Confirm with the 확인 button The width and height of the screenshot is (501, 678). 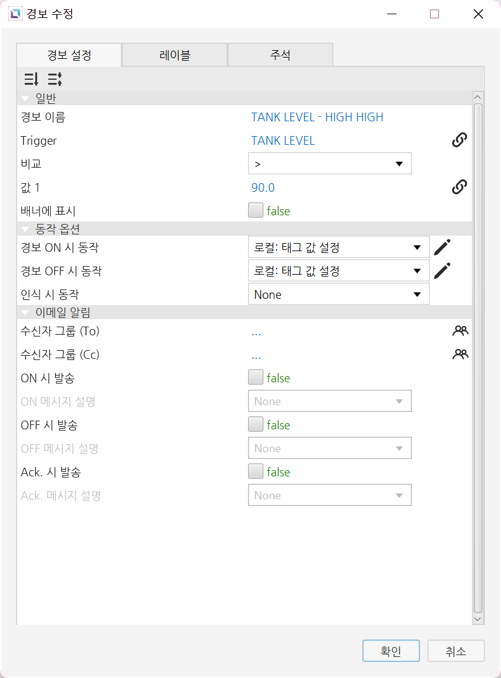(x=391, y=651)
